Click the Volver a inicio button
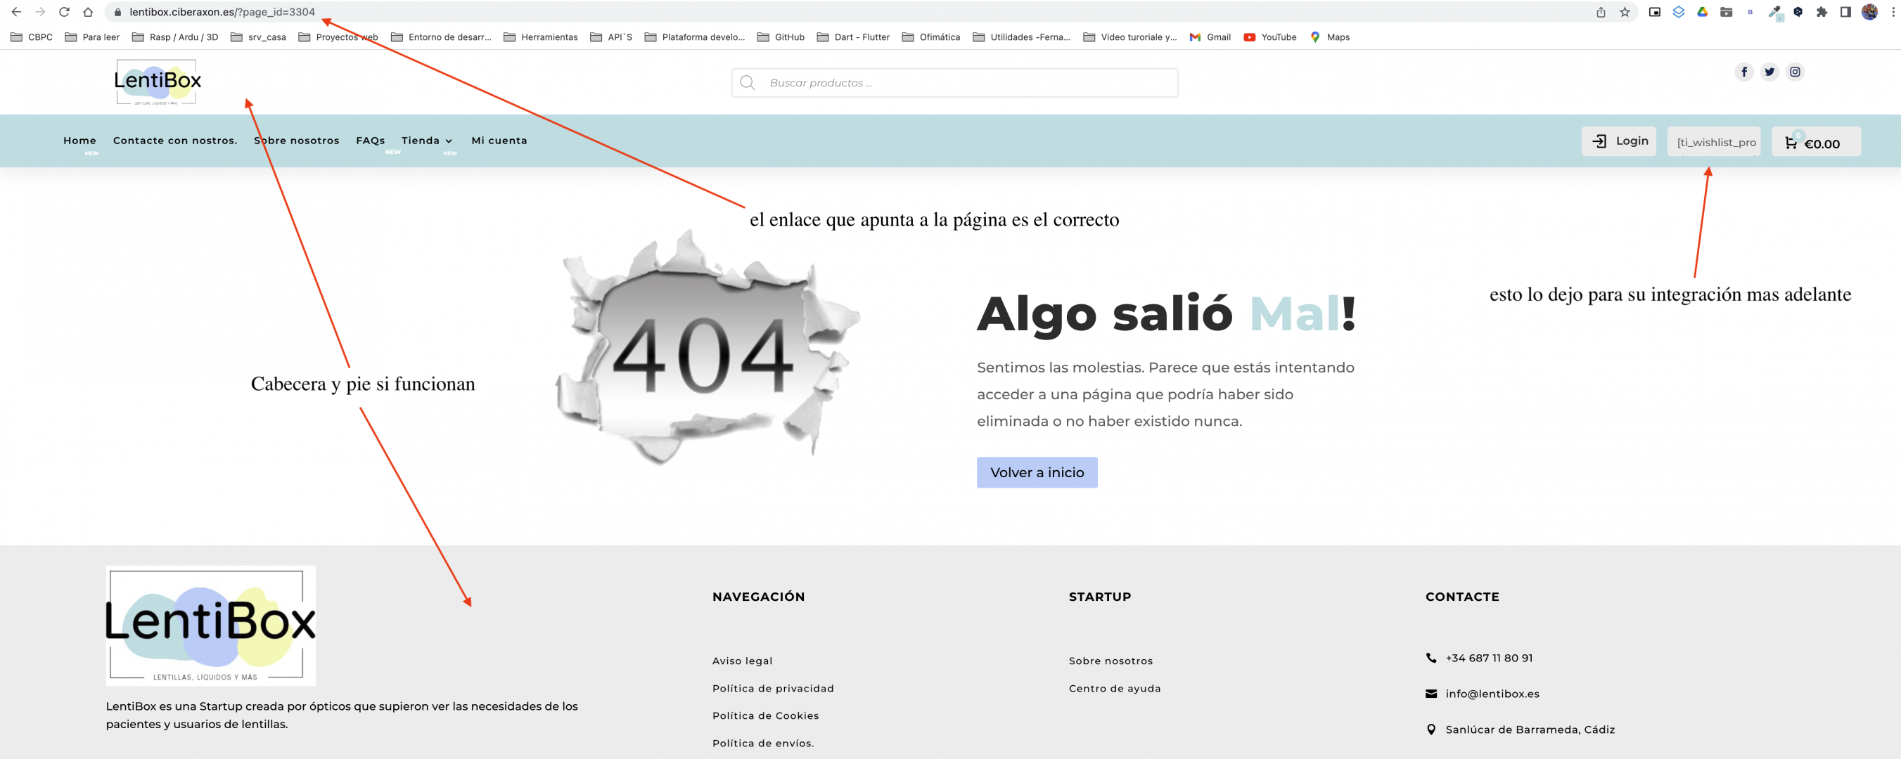 click(x=1037, y=472)
